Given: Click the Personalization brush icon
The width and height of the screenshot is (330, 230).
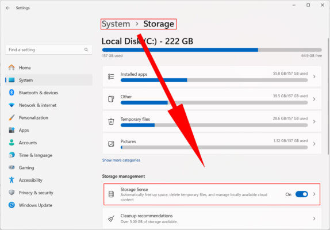Looking at the screenshot, I should (11, 117).
